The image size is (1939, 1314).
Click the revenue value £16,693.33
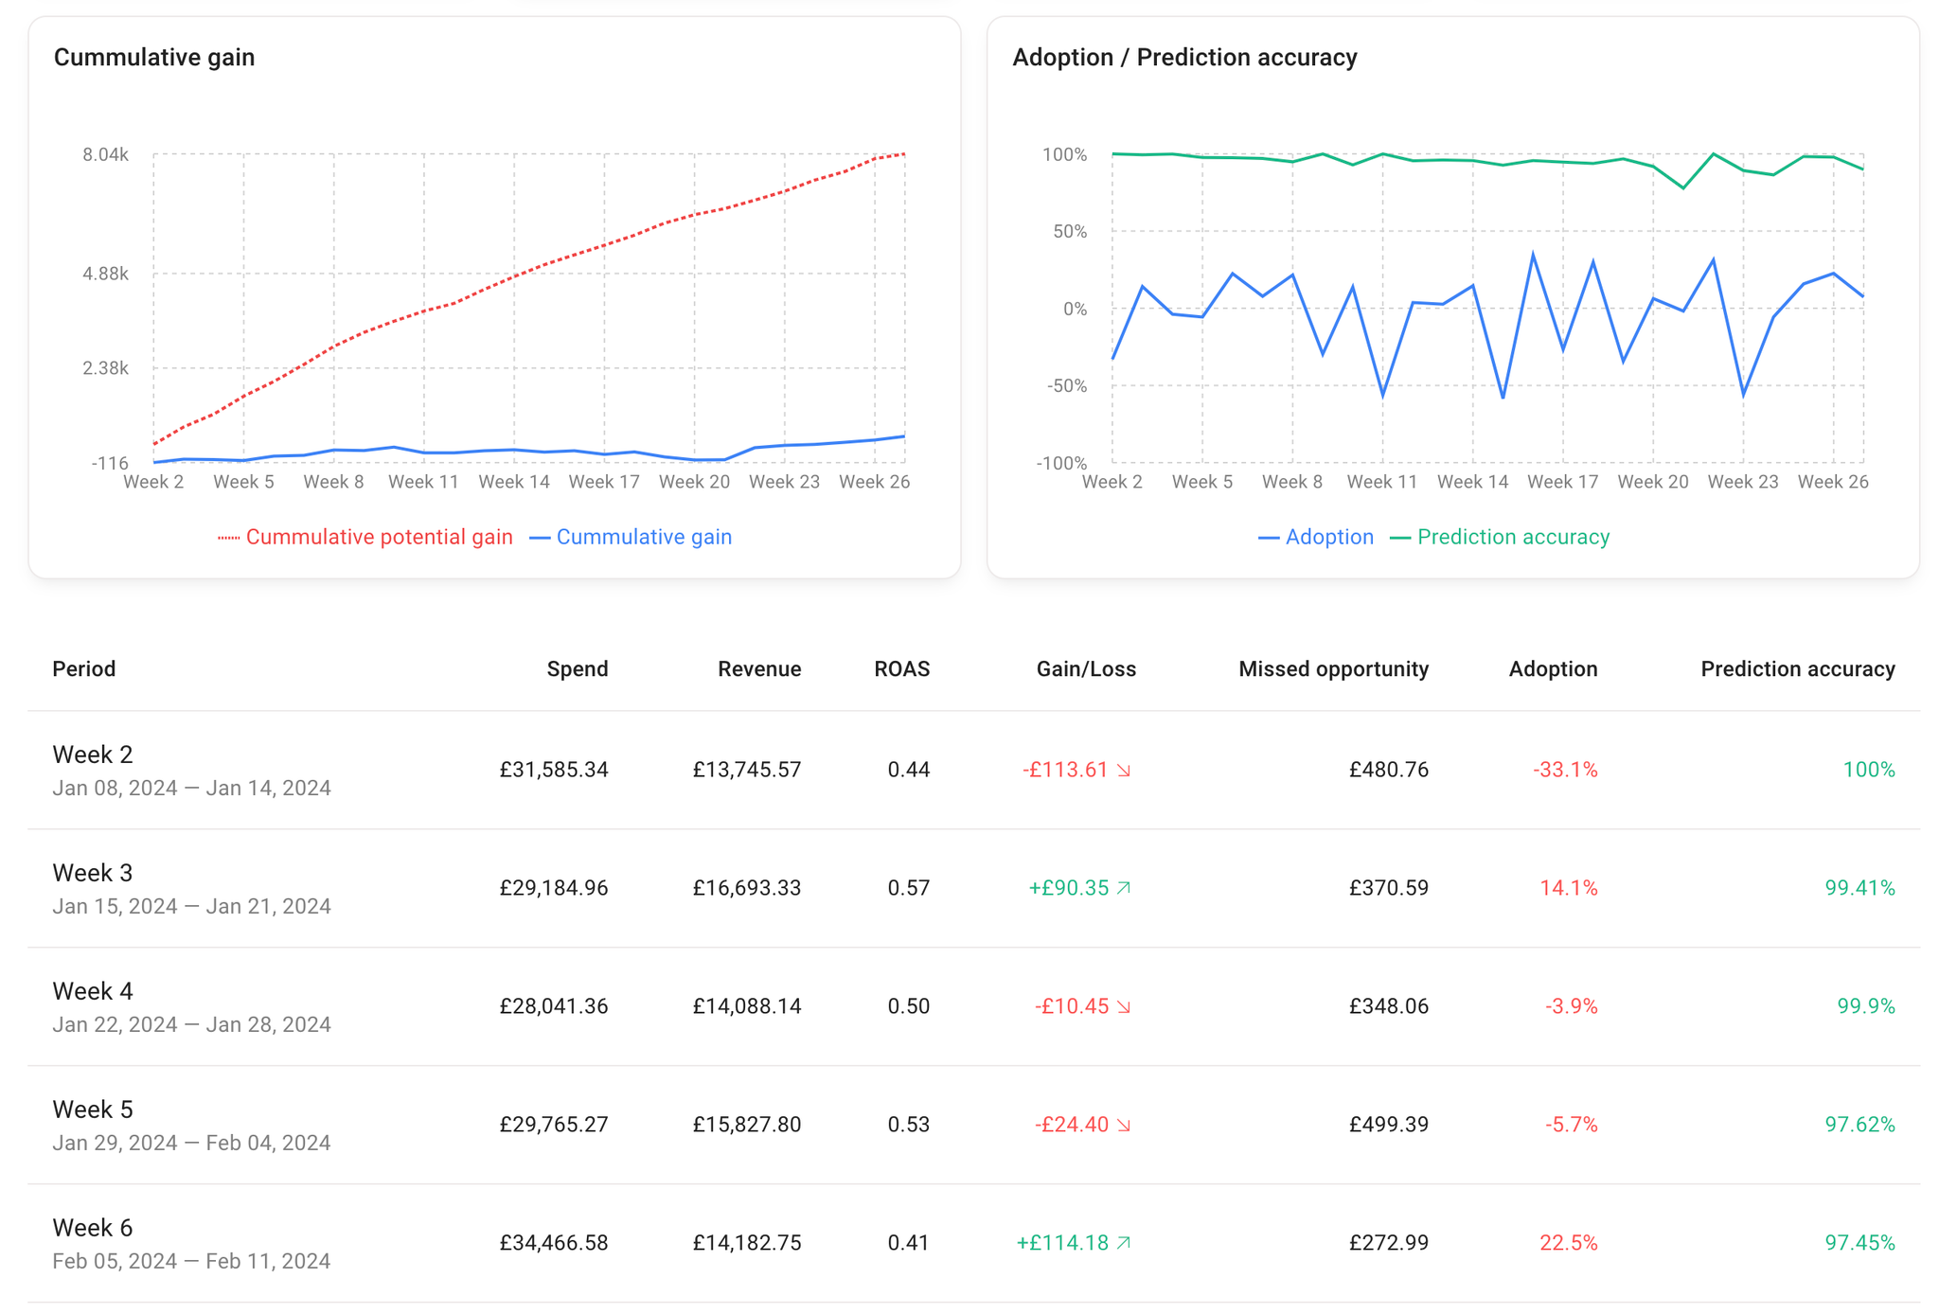coord(747,888)
